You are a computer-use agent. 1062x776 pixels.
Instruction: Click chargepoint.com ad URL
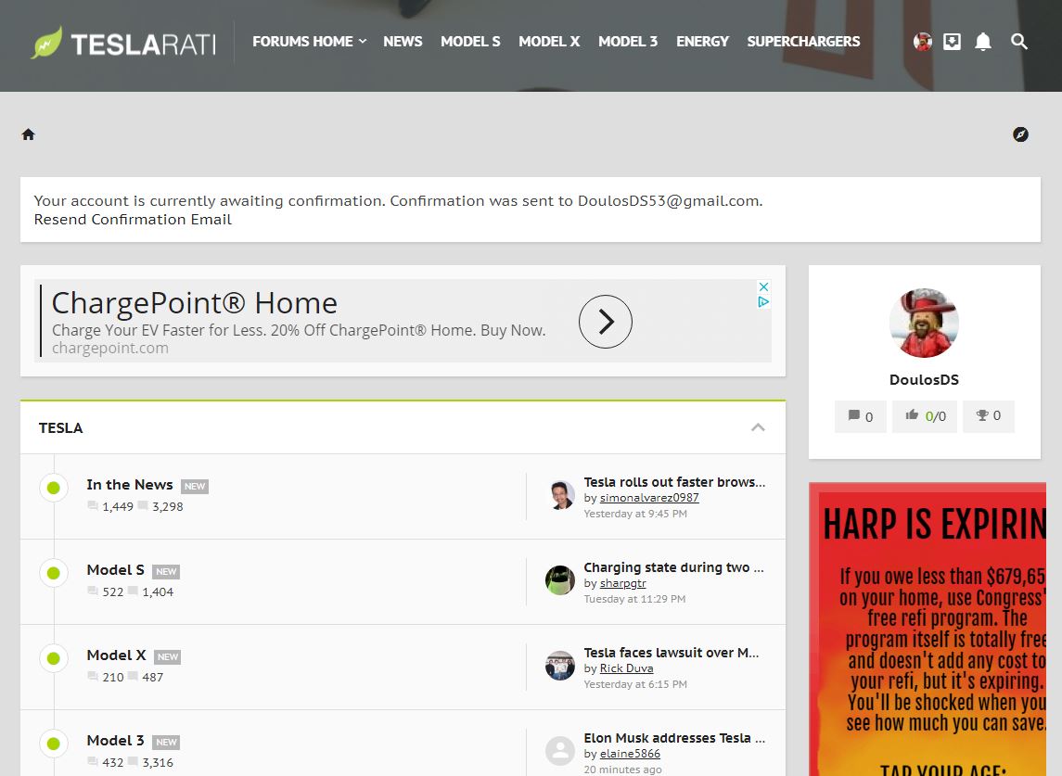click(x=110, y=348)
